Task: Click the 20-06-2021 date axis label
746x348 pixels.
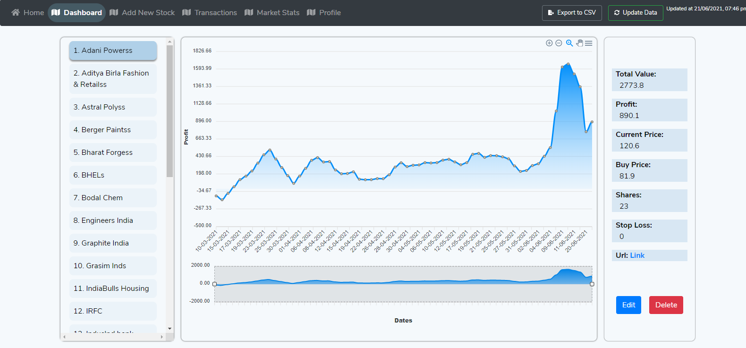Action: pyautogui.click(x=576, y=241)
